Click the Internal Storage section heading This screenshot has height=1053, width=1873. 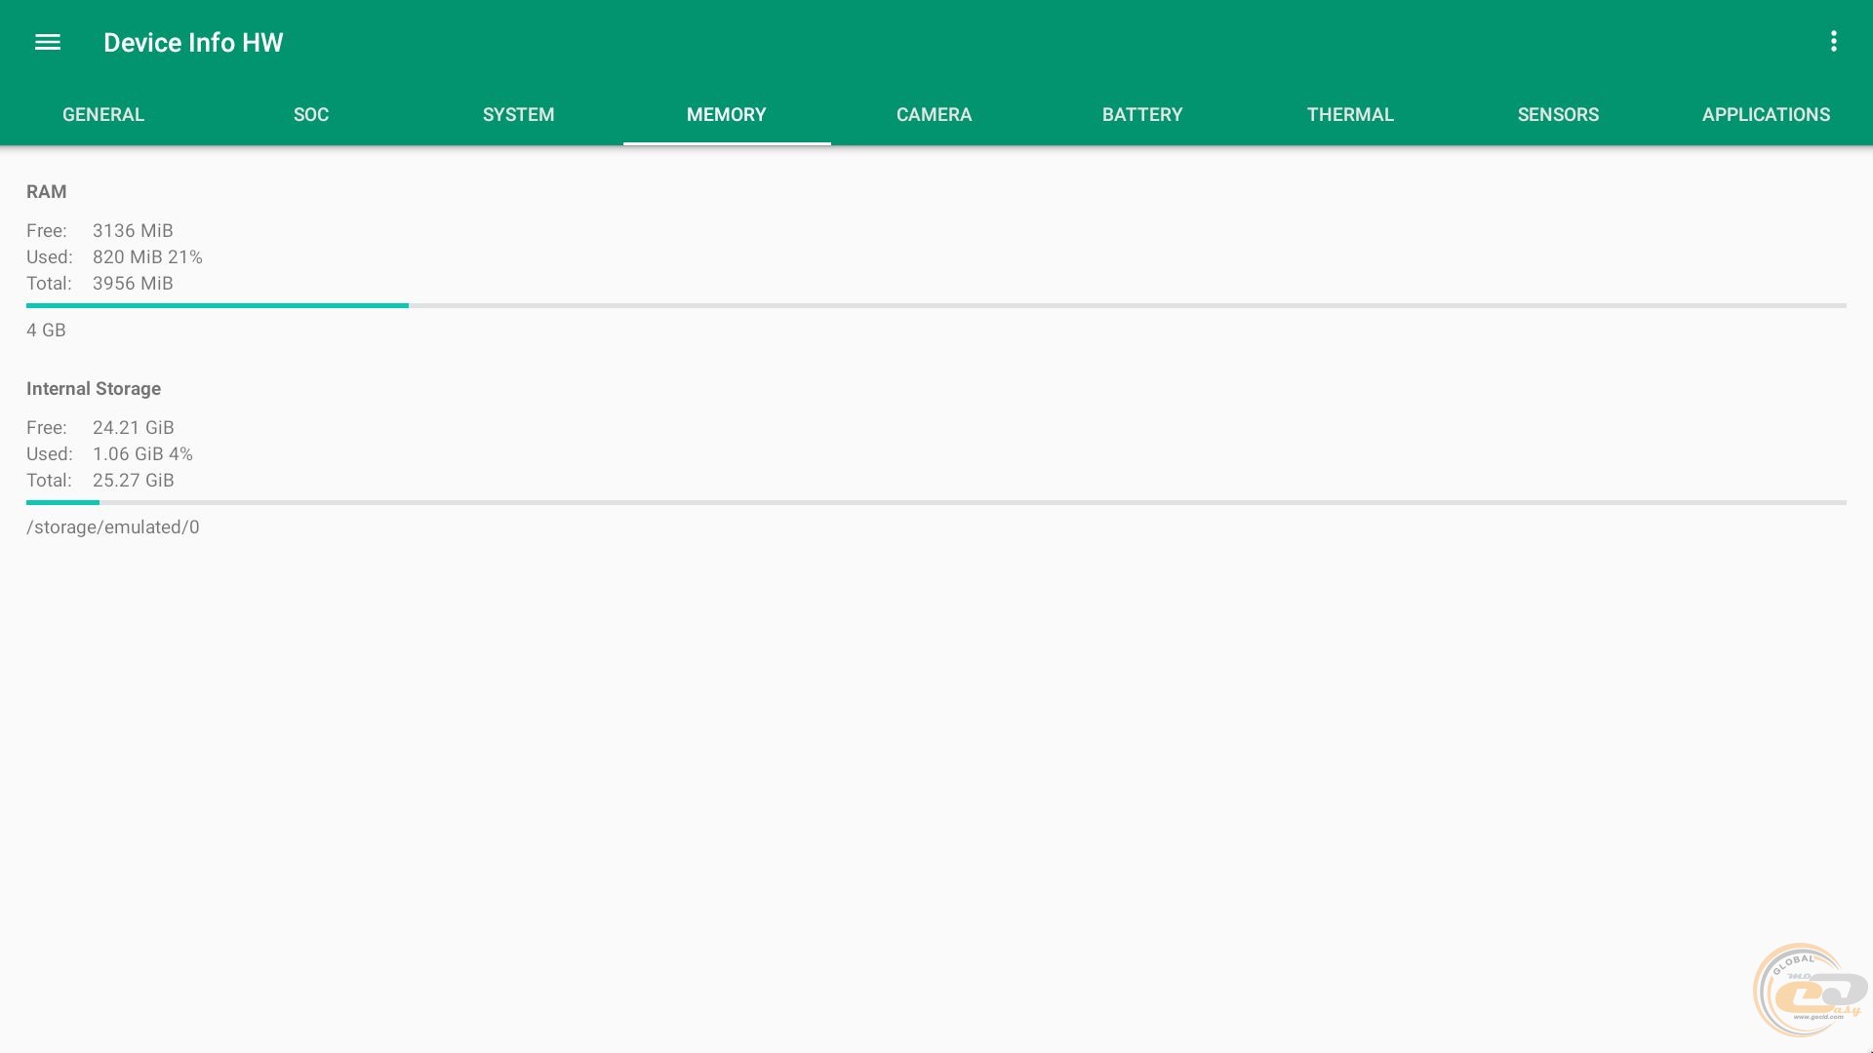(94, 389)
